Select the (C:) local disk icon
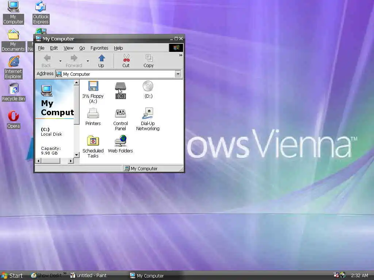Image resolution: width=374 pixels, height=280 pixels. click(121, 90)
